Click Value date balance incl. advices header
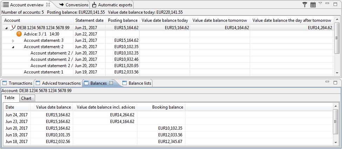Screen dimensions: 342x149 click(x=105, y=107)
